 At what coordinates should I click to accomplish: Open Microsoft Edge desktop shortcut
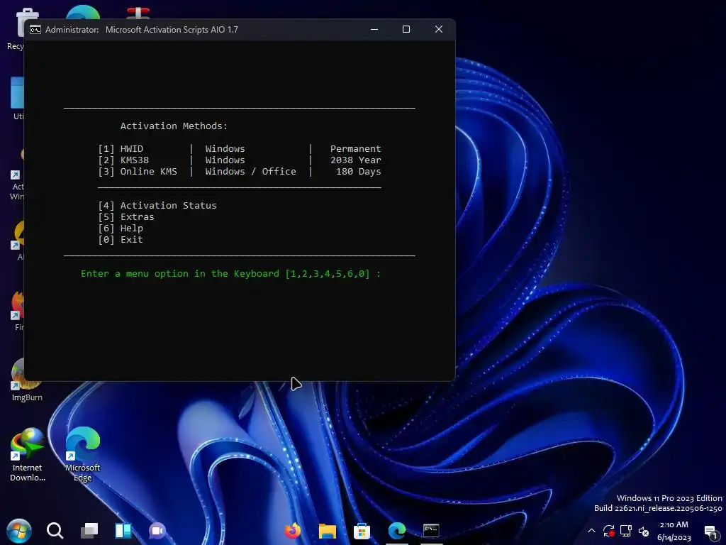coord(82,454)
